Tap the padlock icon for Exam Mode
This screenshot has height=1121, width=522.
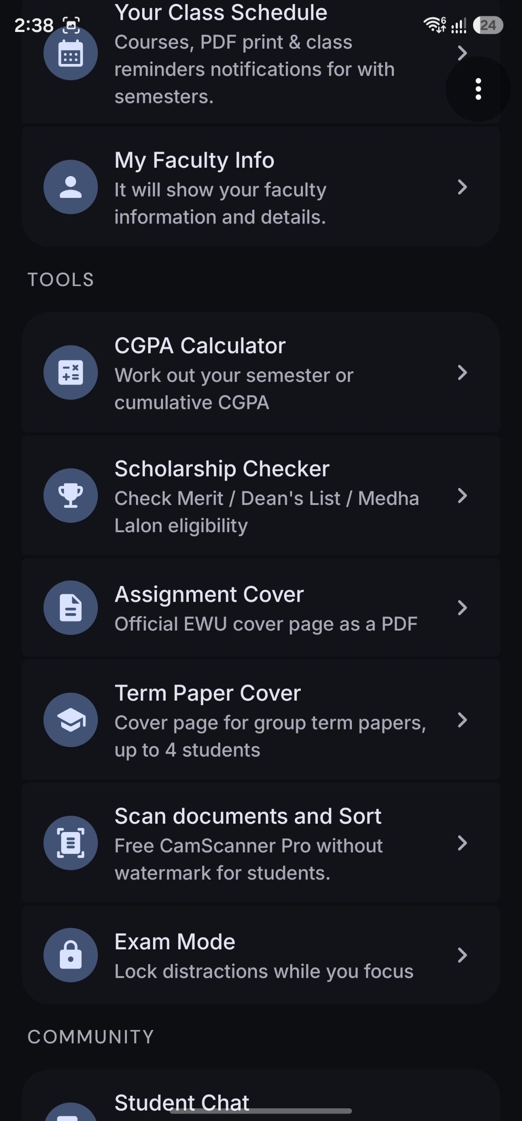[x=70, y=955]
